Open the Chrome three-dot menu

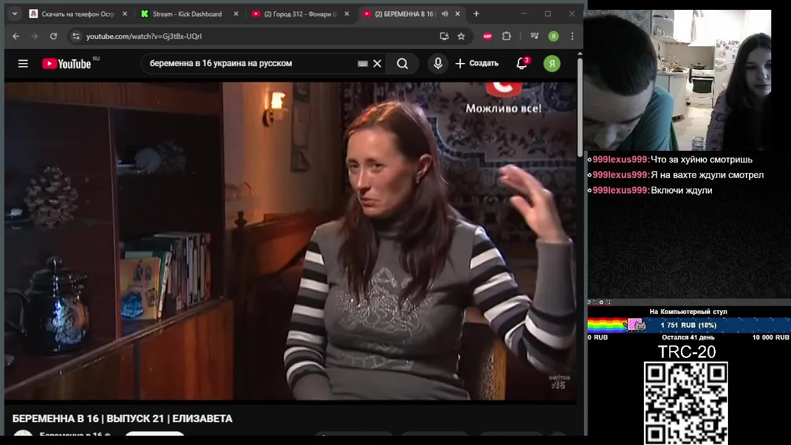point(573,36)
